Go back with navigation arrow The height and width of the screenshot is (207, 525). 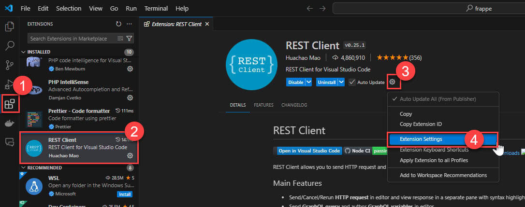pos(310,8)
